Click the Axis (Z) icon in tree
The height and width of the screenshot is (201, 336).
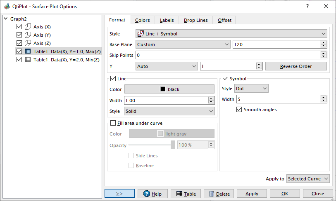[28, 43]
